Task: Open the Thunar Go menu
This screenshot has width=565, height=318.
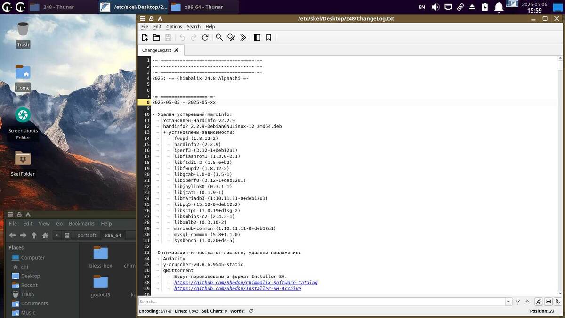Action: (59, 224)
